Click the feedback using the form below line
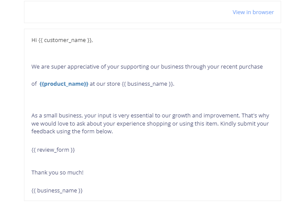Image resolution: width=285 pixels, height=210 pixels. click(x=72, y=131)
